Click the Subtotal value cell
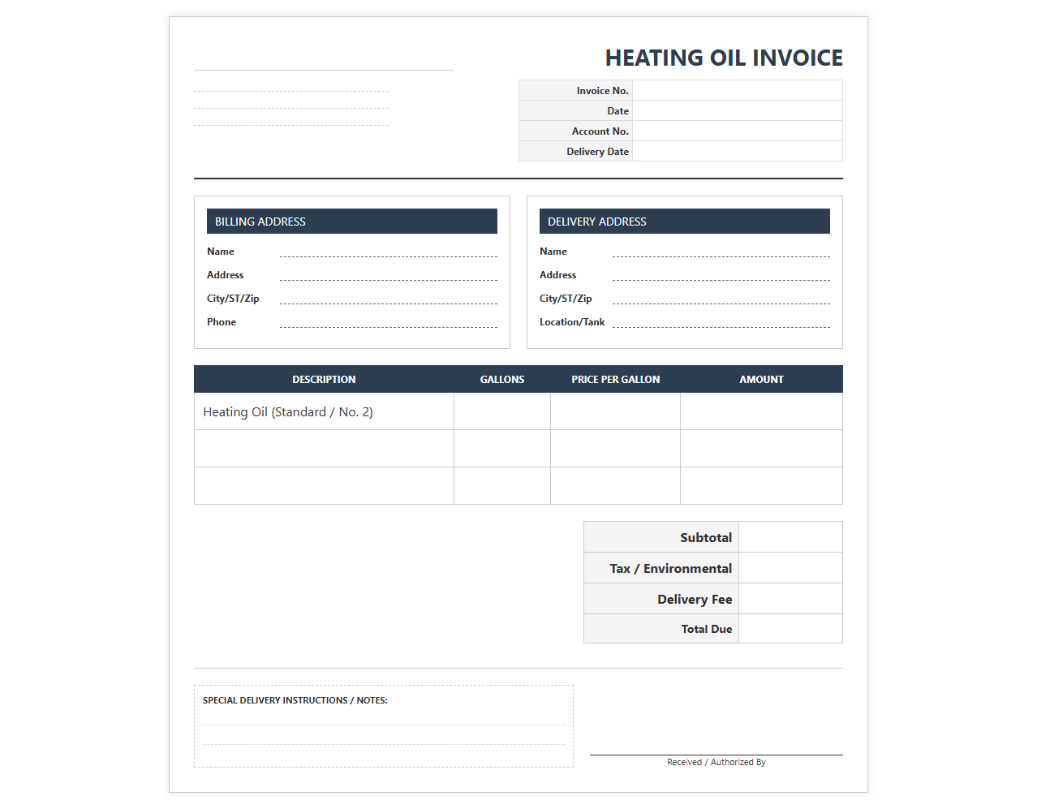1037x809 pixels. (790, 537)
